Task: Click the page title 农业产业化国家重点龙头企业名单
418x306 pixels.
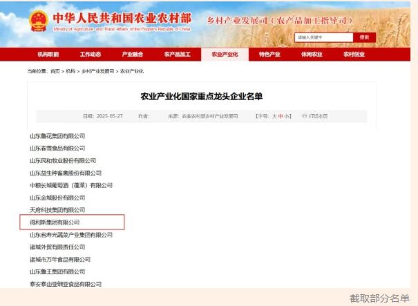Action: pos(202,97)
